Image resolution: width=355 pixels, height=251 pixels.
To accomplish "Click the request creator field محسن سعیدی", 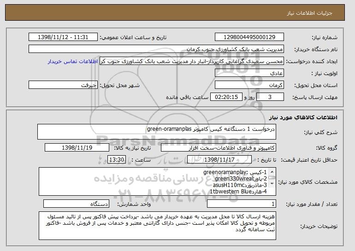I will 192,61.
